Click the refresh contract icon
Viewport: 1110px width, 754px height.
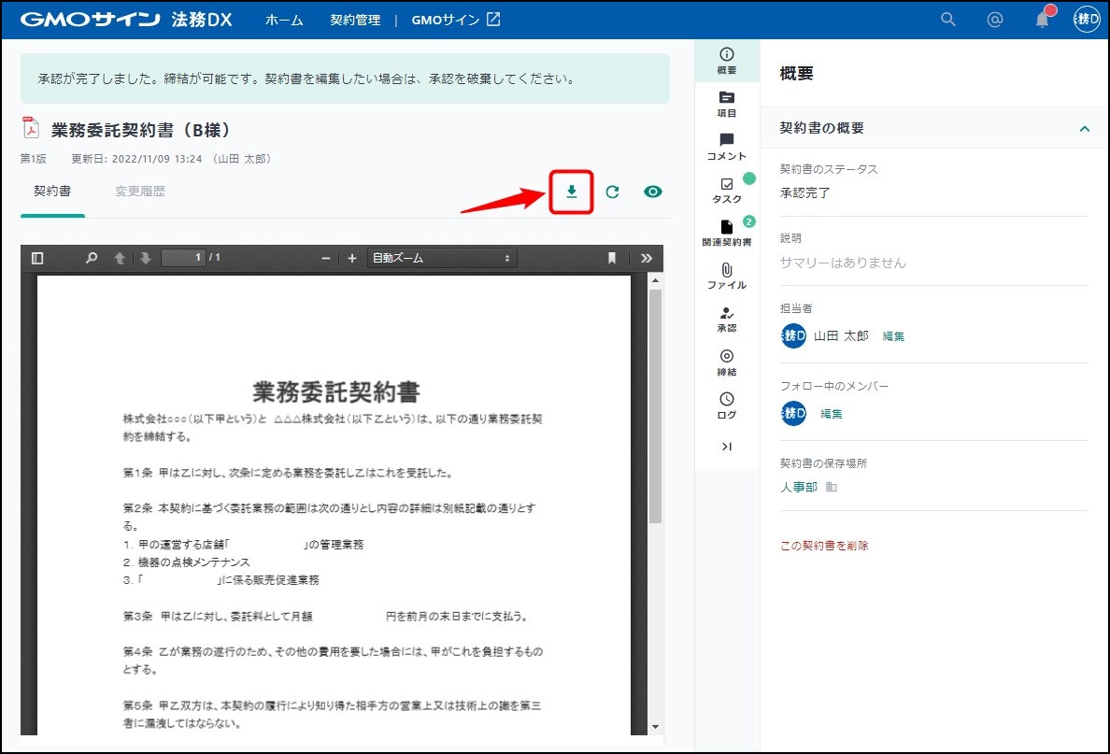click(x=612, y=192)
